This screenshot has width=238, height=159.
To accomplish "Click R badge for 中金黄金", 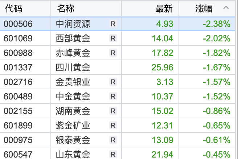I will (113, 97).
